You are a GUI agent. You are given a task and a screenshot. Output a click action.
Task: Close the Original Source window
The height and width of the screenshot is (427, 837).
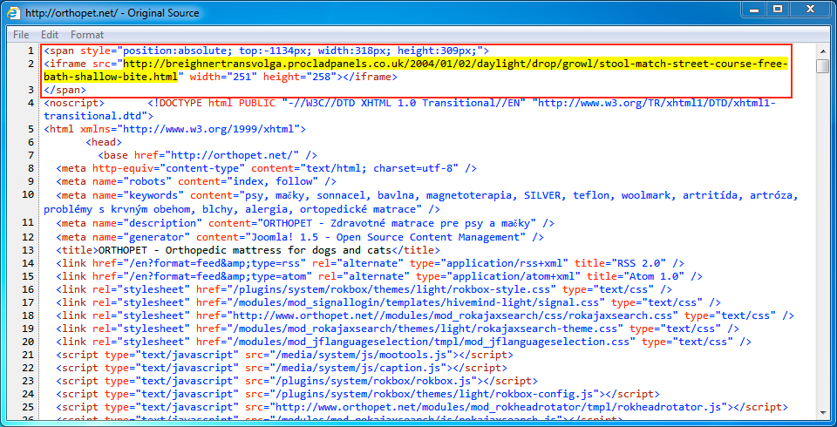807,10
